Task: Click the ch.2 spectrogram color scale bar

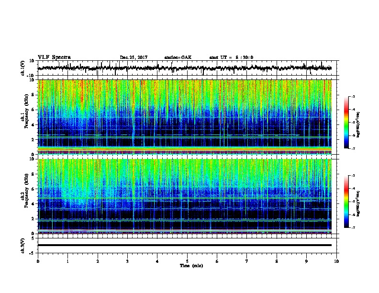Action: click(x=346, y=202)
